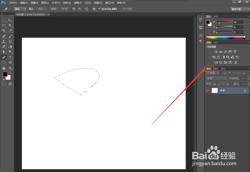
Task: Open the Filter menu
Action: click(x=78, y=3)
